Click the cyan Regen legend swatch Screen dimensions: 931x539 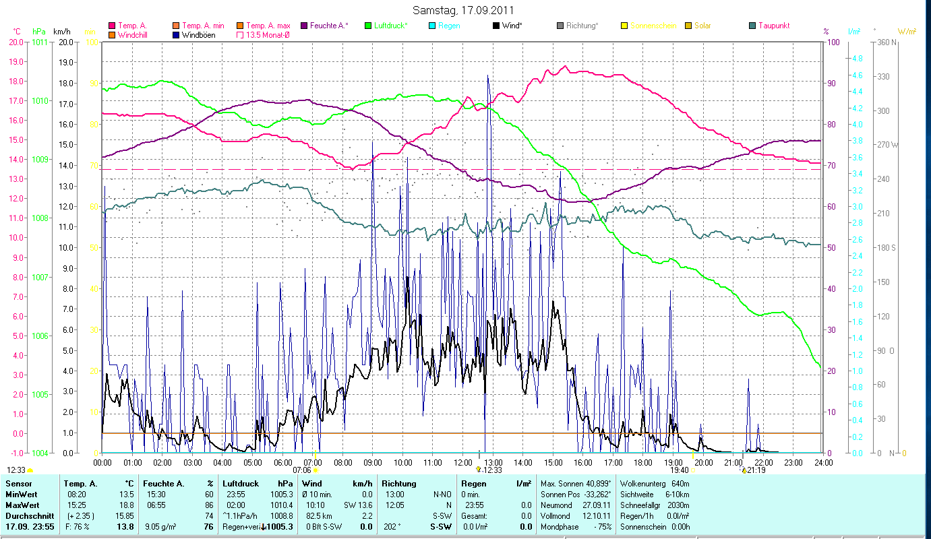[x=432, y=26]
